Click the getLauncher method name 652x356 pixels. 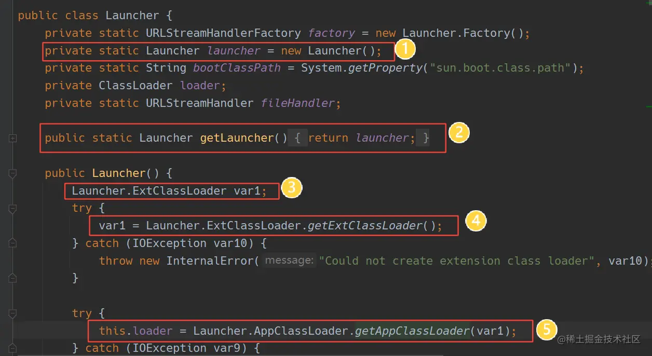coord(237,138)
